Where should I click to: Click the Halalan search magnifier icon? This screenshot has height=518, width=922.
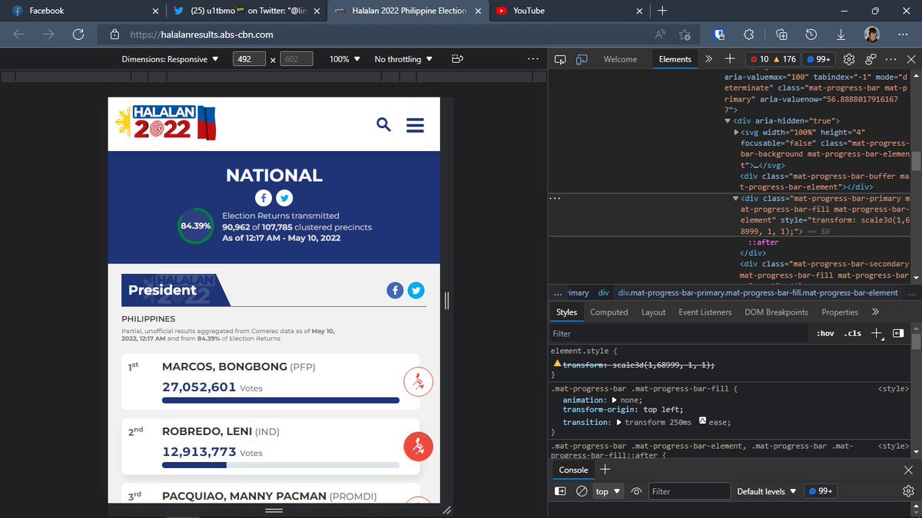tap(384, 124)
